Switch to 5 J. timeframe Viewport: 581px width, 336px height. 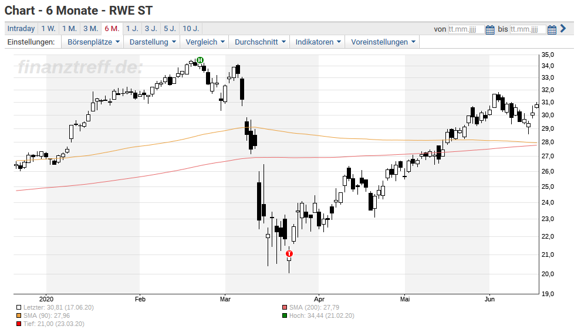(x=170, y=29)
